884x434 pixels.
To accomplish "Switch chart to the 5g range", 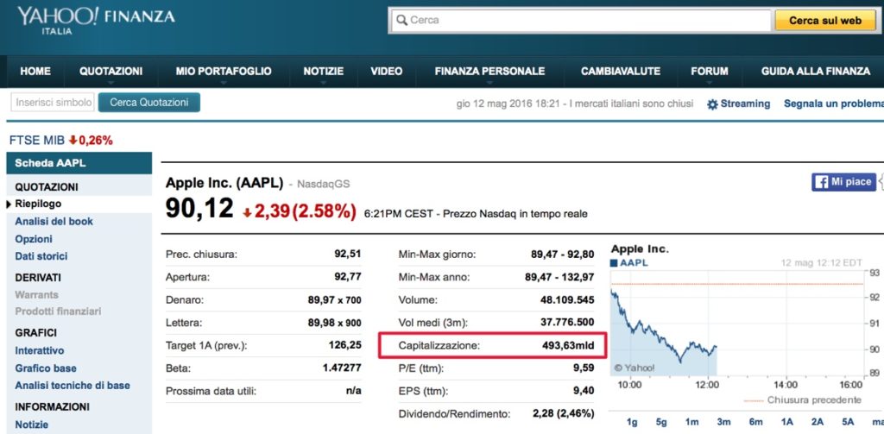I will (661, 422).
